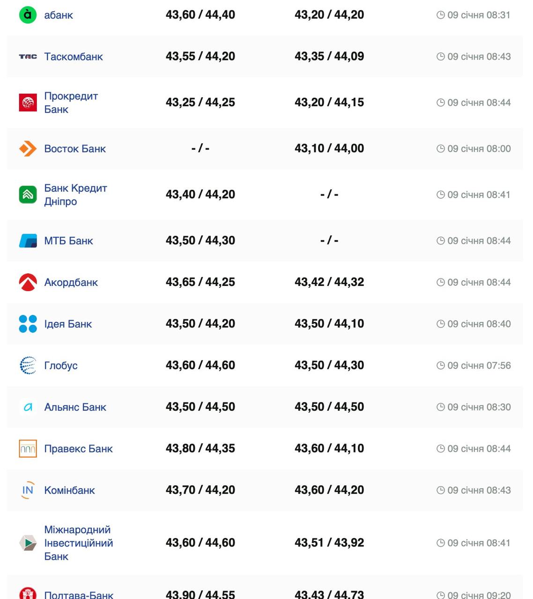The width and height of the screenshot is (533, 599).
Task: Click the green Банк Кредит Дніпро logo
Action: click(x=28, y=195)
